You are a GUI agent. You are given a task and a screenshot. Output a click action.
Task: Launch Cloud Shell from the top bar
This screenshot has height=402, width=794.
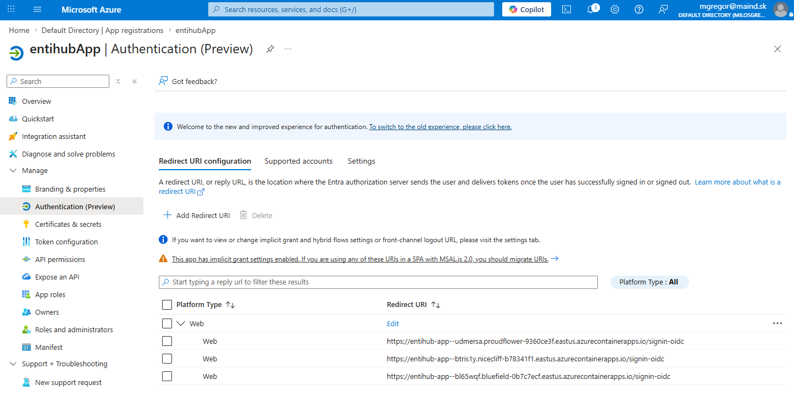[x=567, y=9]
